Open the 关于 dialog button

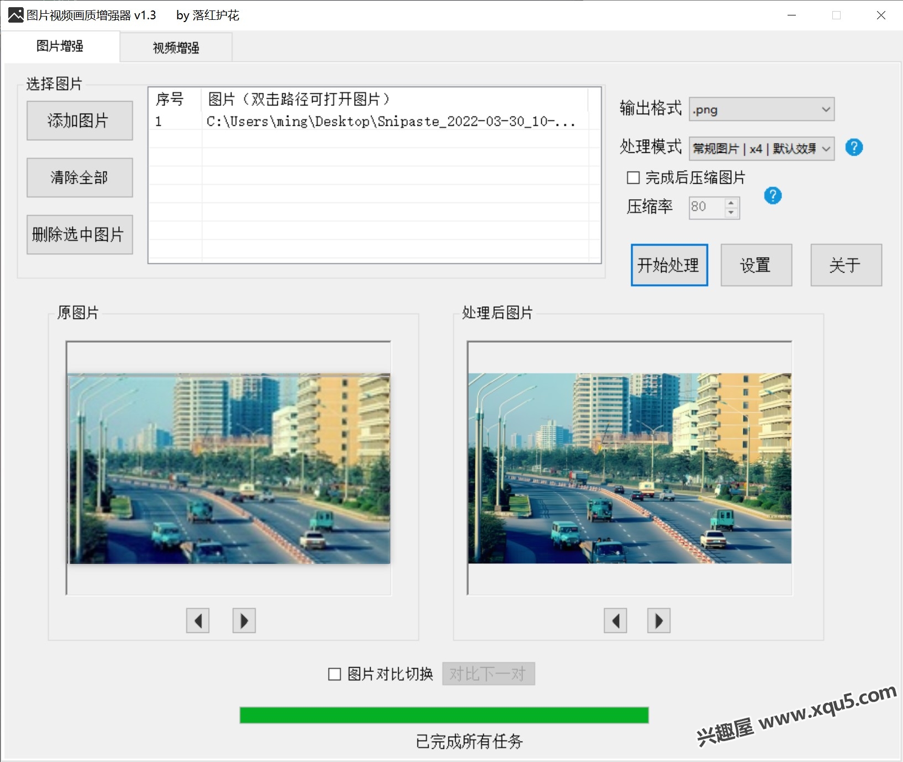pyautogui.click(x=846, y=265)
